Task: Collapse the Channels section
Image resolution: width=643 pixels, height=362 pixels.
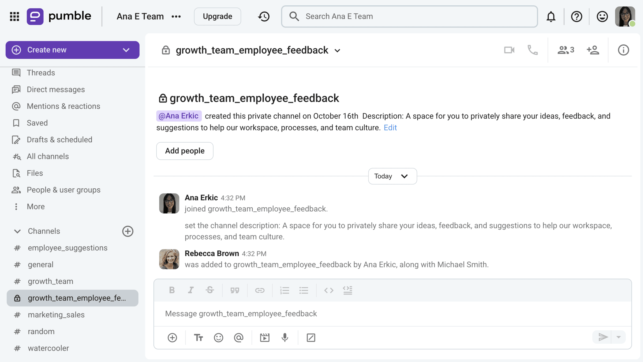Action: 17,231
